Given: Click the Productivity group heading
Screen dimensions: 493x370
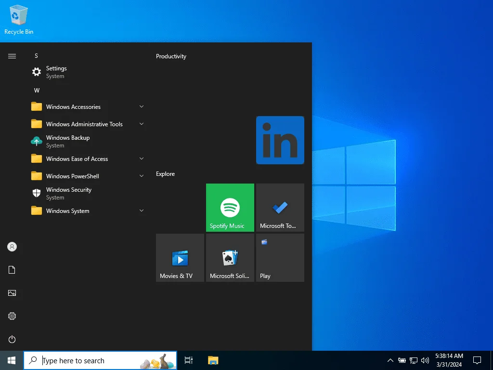Looking at the screenshot, I should click(x=171, y=56).
